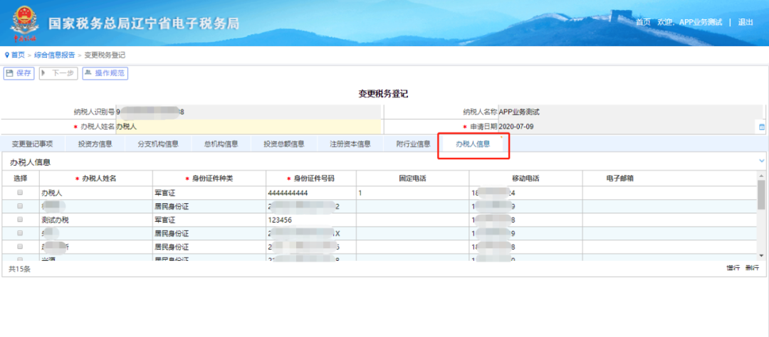Open 综合信息报告 breadcrumb link
The width and height of the screenshot is (769, 337).
point(54,55)
